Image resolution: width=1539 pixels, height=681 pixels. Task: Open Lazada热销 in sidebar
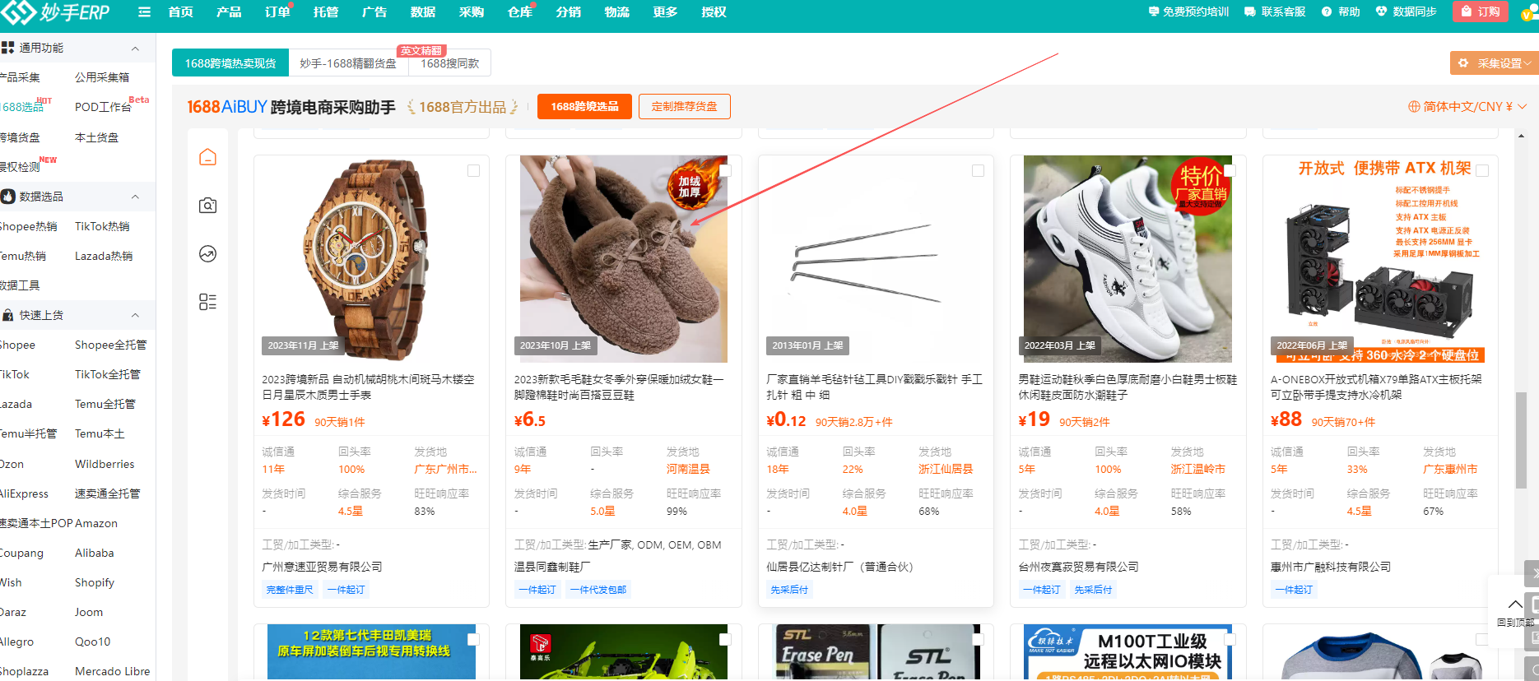coord(104,256)
